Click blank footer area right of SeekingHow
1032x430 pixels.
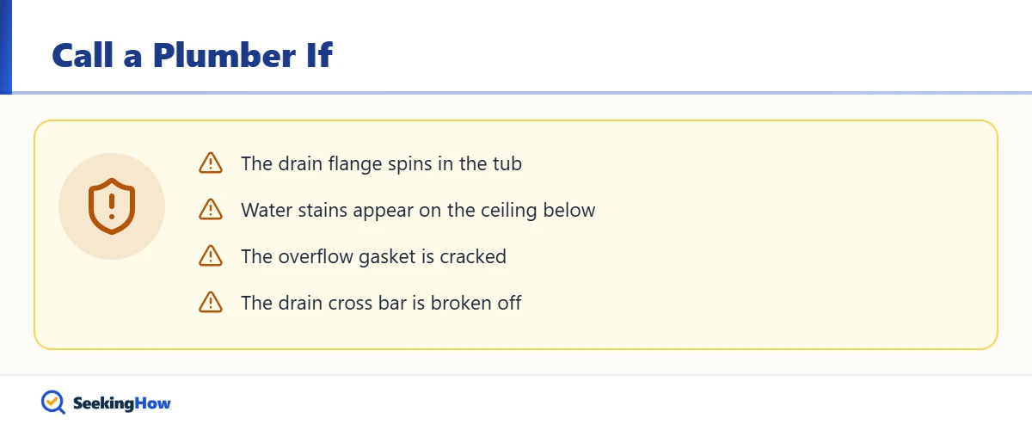pos(602,402)
